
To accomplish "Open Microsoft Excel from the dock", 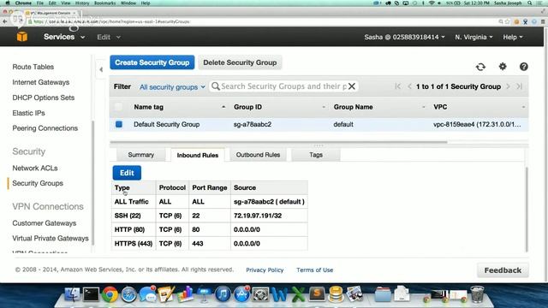I will (x=298, y=294).
